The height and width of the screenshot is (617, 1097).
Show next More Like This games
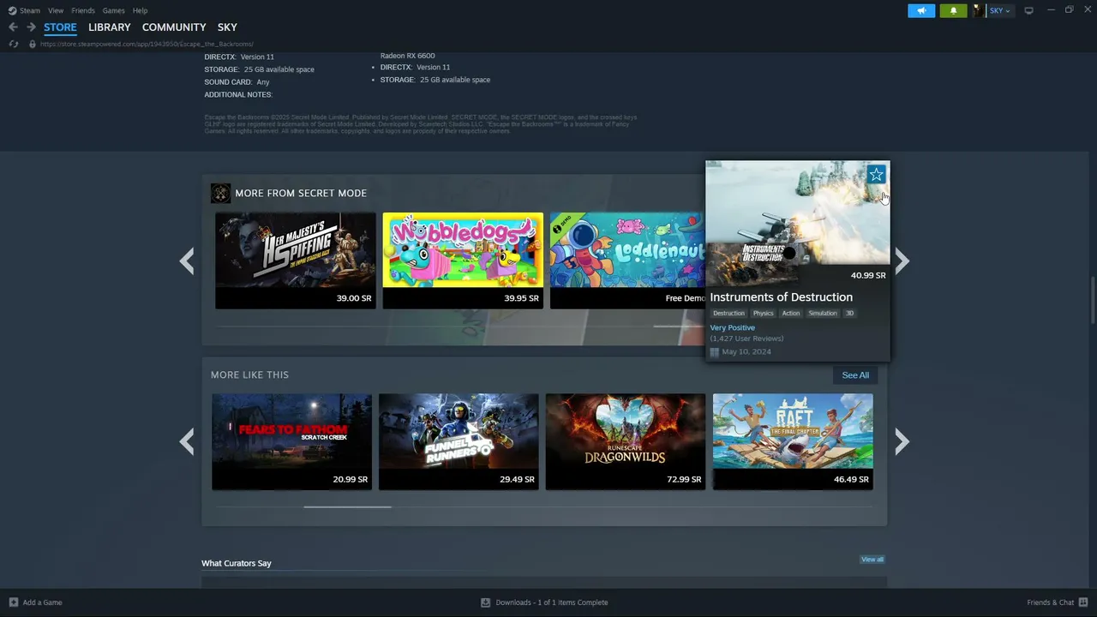[902, 441]
